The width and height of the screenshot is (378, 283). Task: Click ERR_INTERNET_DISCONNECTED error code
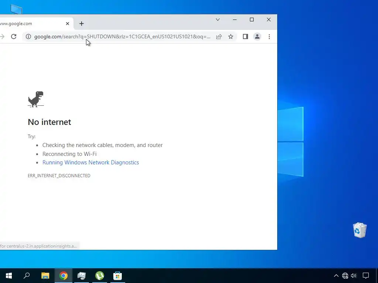(59, 176)
